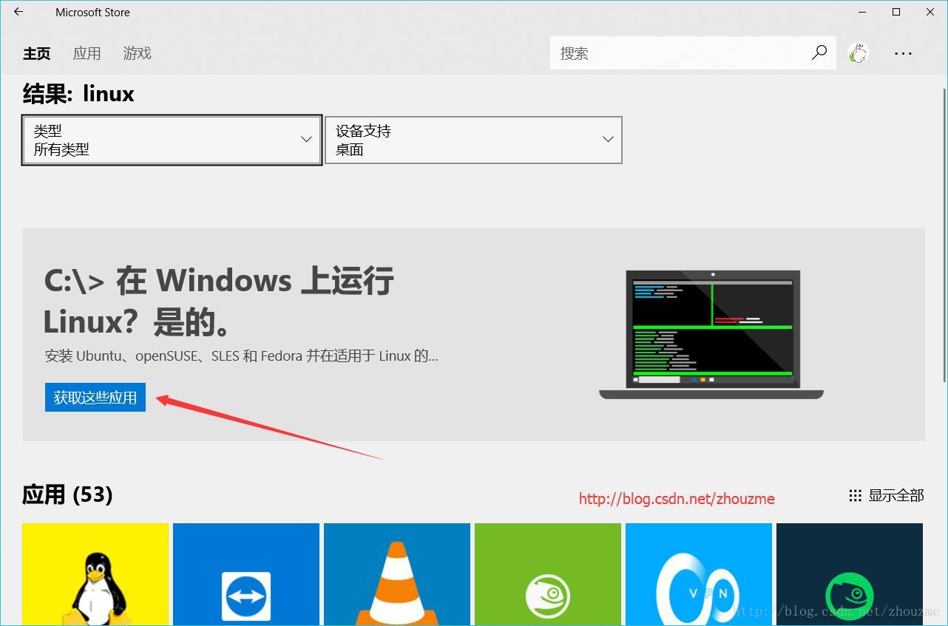
Task: Click the 安装 Ubuntu、openSUSE banner description
Action: pos(241,355)
